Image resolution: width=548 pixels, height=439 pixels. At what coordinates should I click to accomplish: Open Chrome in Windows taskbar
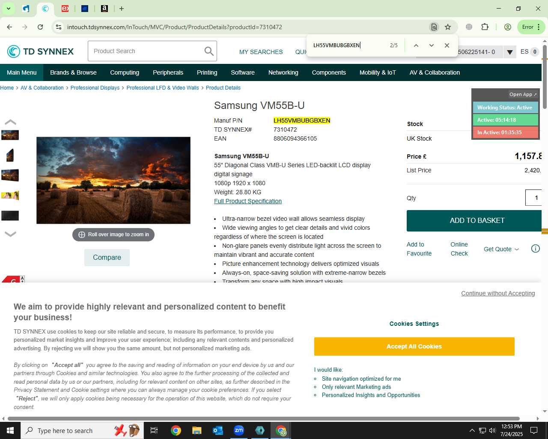point(176,430)
